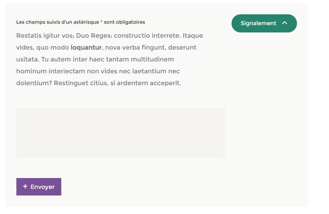Viewport: 329px width, 214px height.
Task: Click the word "multitudinem" in the paragraph
Action: [152, 59]
